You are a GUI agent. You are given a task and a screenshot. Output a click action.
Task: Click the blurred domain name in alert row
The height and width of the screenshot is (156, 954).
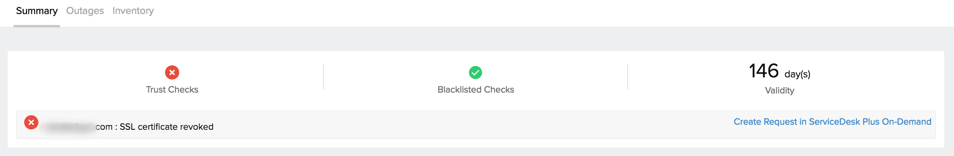(68, 127)
